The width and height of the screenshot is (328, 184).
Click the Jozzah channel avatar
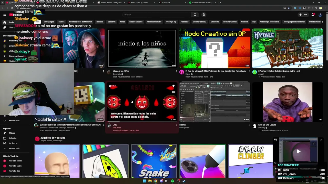point(254,72)
